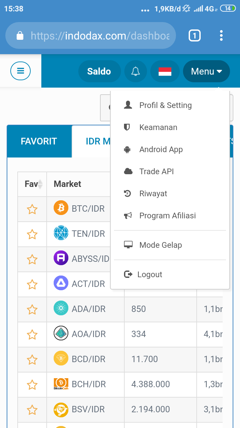This screenshot has height=428, width=240.
Task: Select Android App menu entry
Action: coord(170,149)
